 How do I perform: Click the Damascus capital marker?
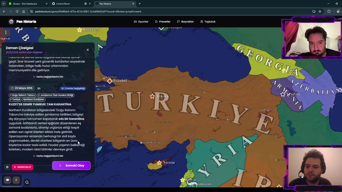click(x=192, y=184)
